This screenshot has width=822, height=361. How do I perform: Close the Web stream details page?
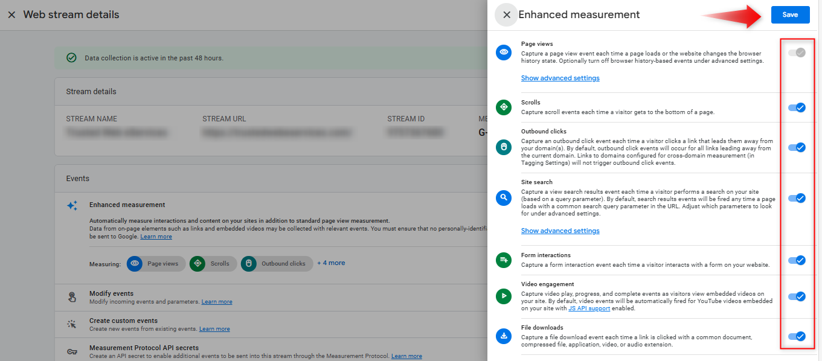point(11,14)
